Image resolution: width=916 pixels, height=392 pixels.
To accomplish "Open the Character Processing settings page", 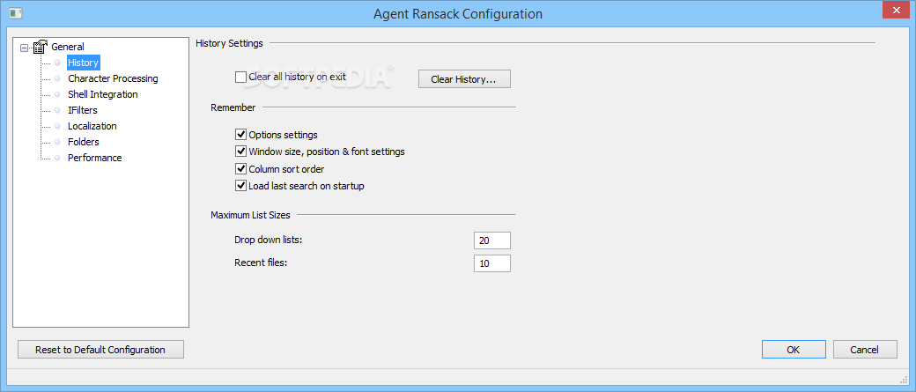I will pos(113,78).
